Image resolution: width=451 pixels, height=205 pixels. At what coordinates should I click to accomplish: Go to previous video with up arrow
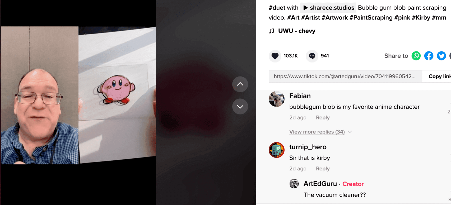coord(240,84)
